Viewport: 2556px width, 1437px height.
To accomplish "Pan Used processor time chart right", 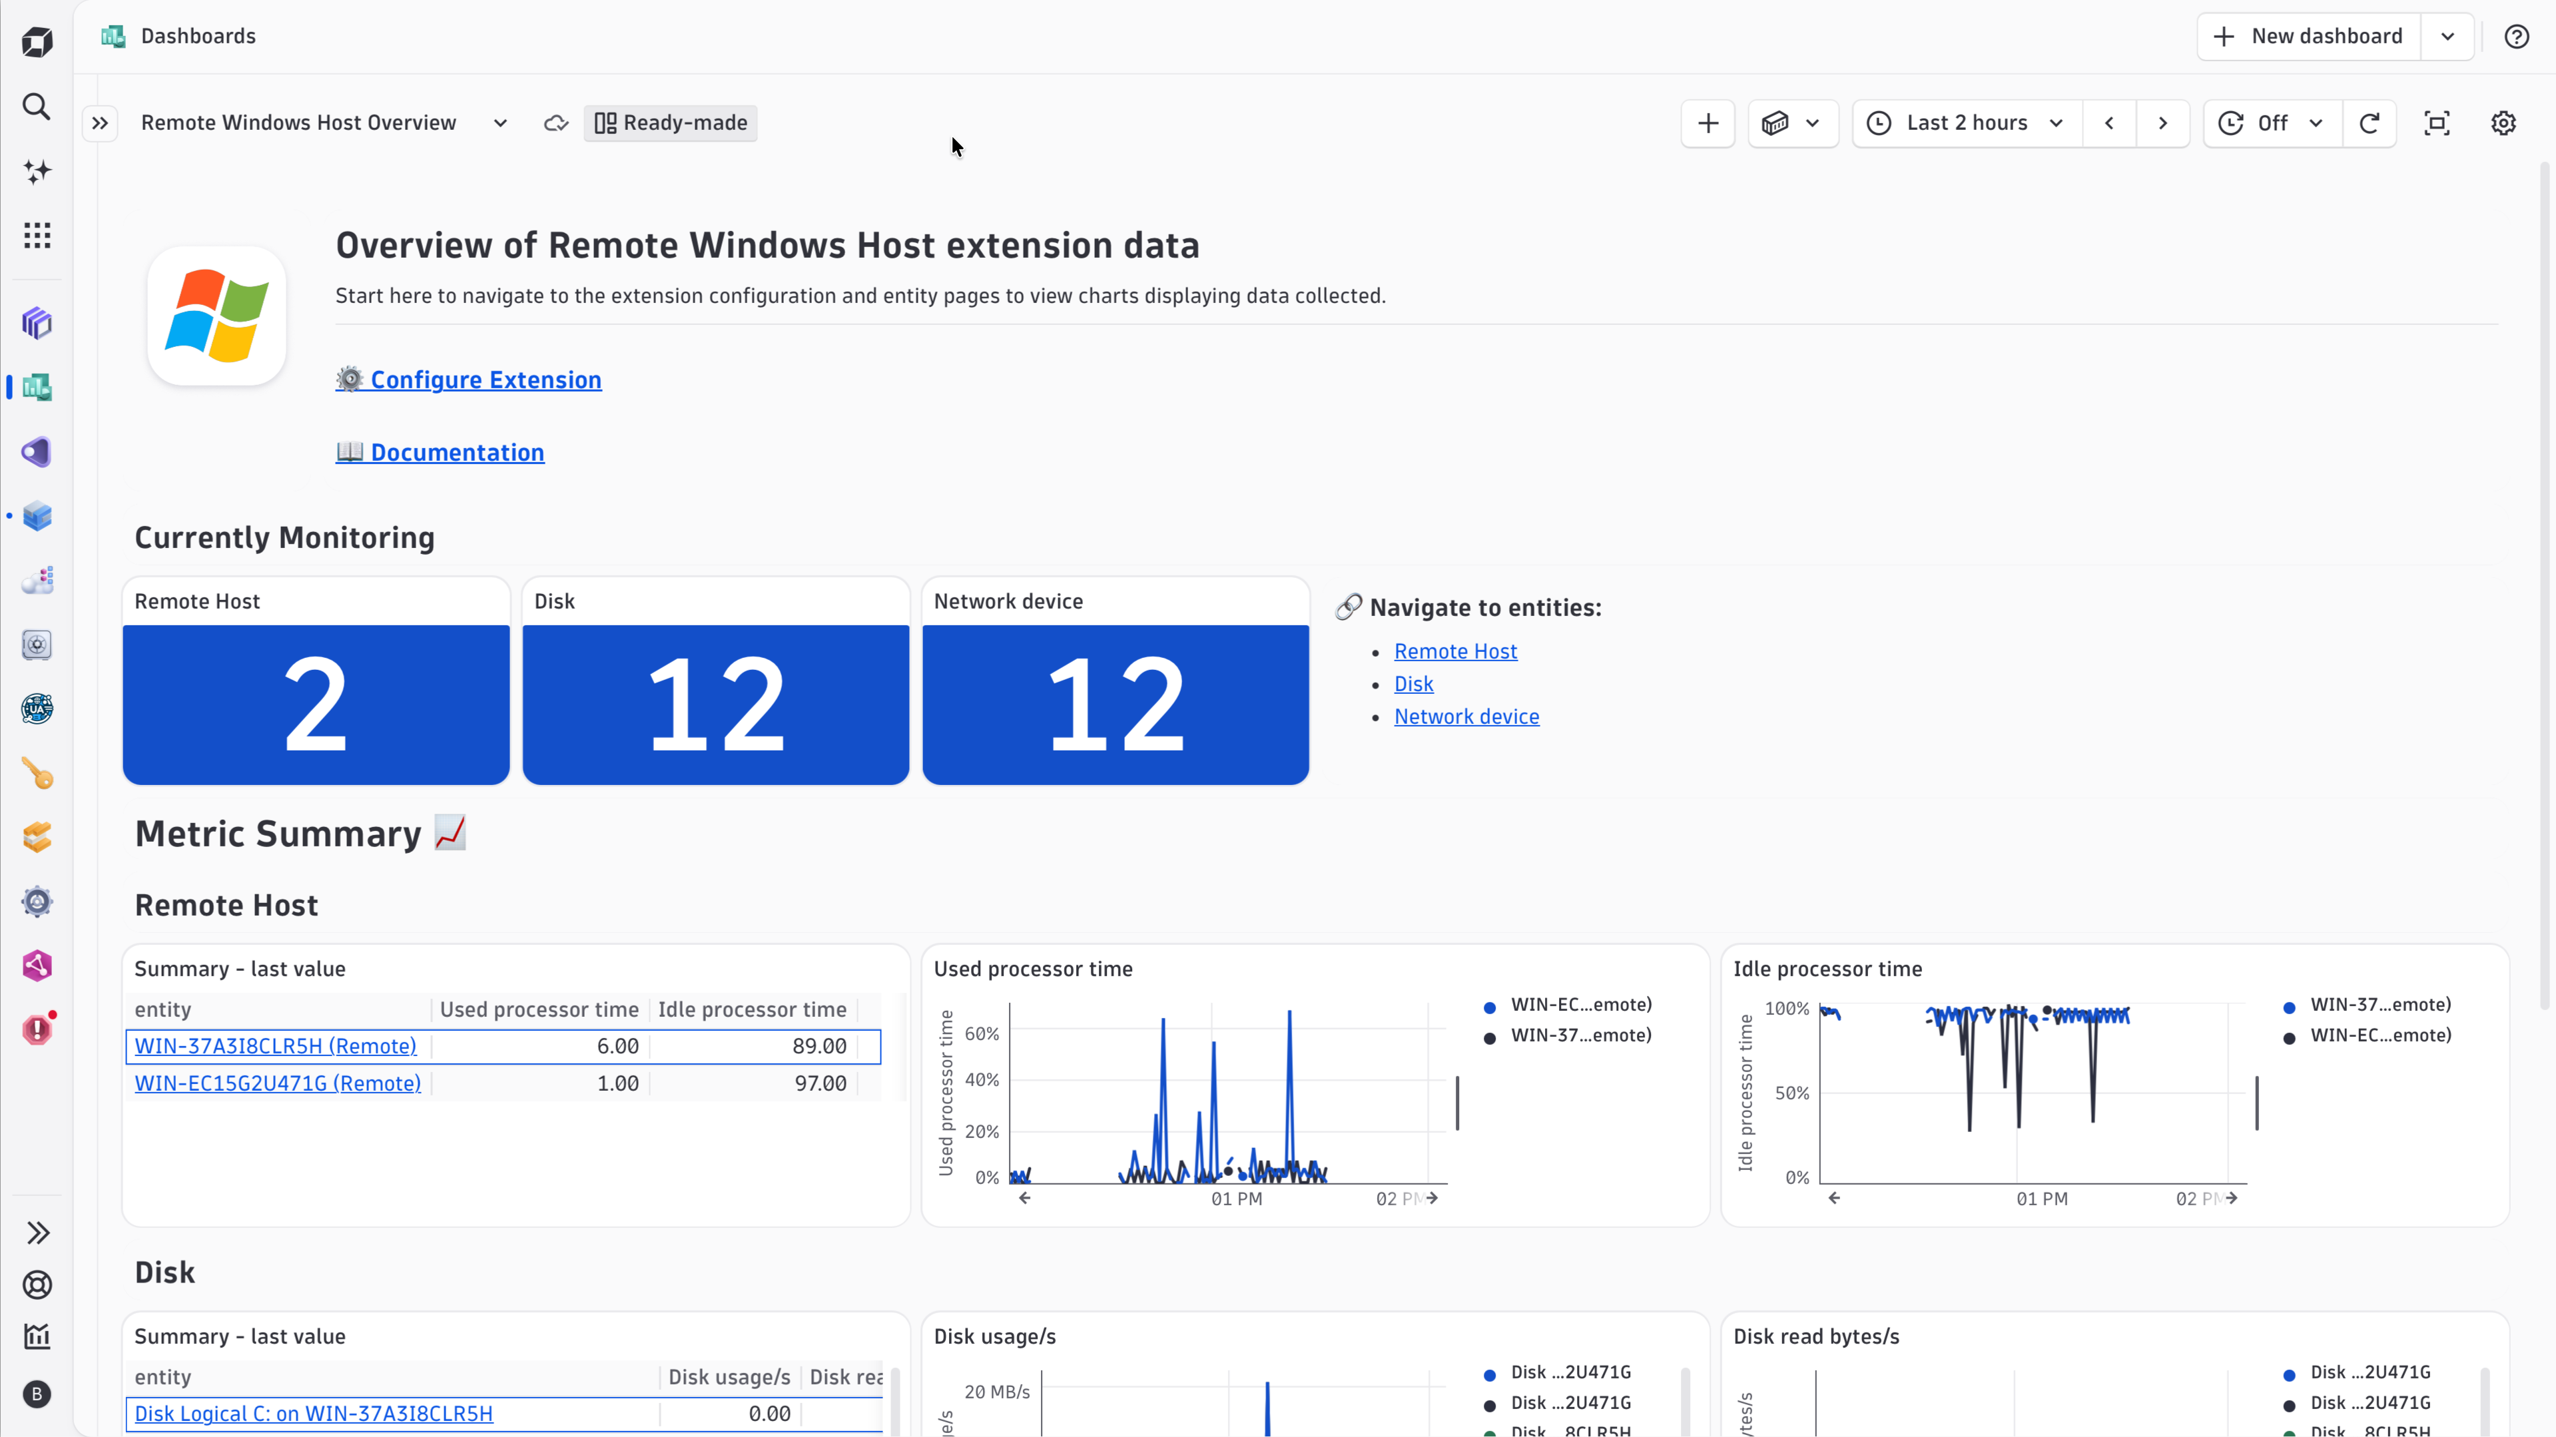I will [x=1432, y=1199].
